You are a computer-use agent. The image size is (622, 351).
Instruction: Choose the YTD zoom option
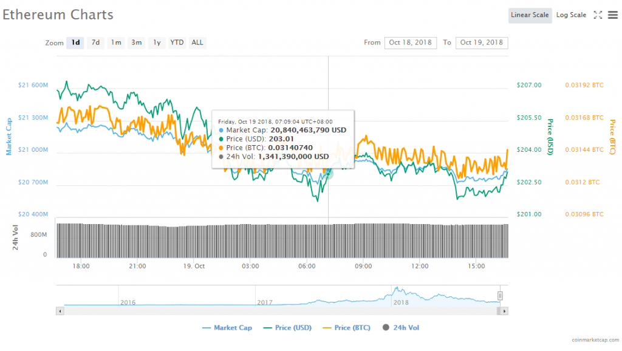pos(177,43)
